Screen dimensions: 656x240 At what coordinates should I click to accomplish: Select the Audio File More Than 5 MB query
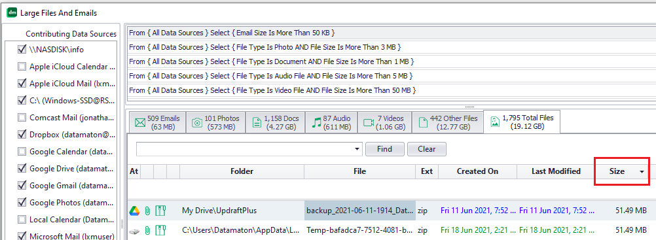(391, 76)
